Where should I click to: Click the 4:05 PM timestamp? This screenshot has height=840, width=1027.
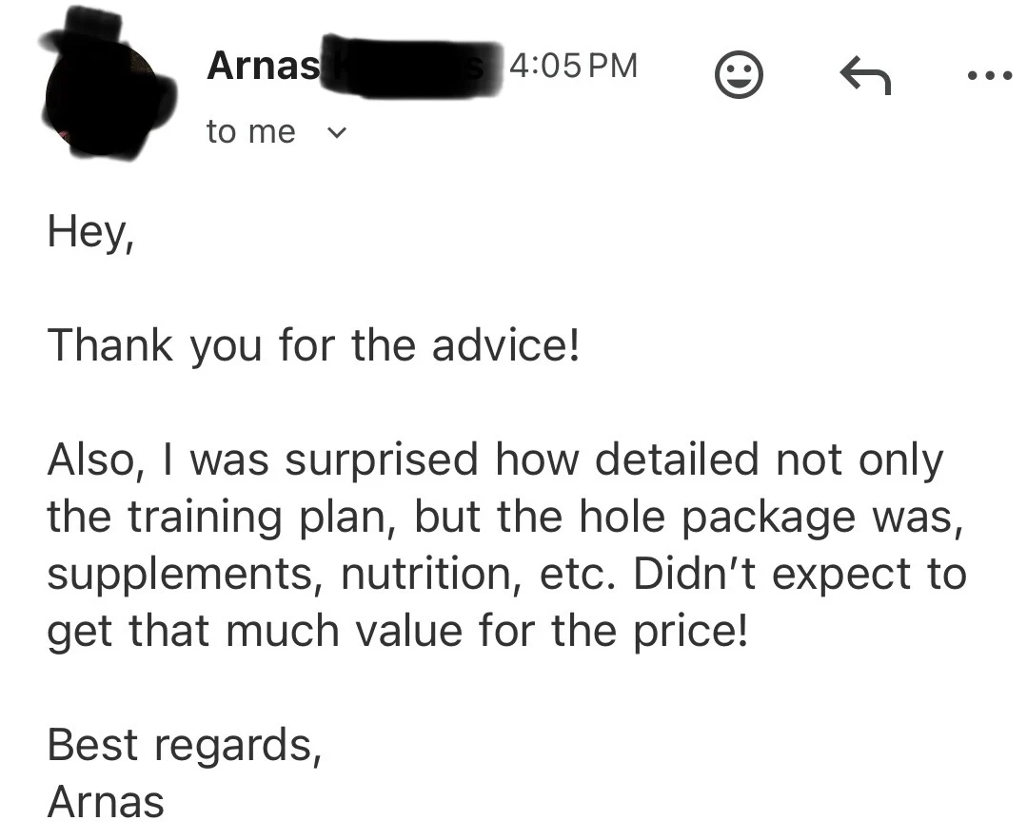point(573,67)
